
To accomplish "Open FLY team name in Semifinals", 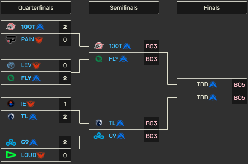I will 114,59.
